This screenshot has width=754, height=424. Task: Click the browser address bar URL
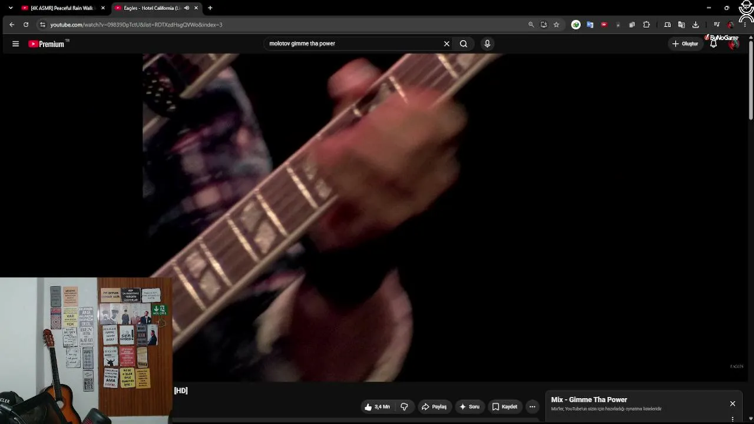point(136,25)
